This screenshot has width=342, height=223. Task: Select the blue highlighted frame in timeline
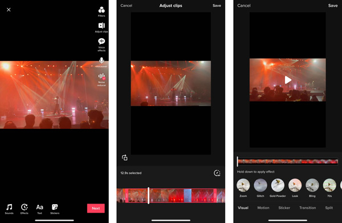click(188, 196)
